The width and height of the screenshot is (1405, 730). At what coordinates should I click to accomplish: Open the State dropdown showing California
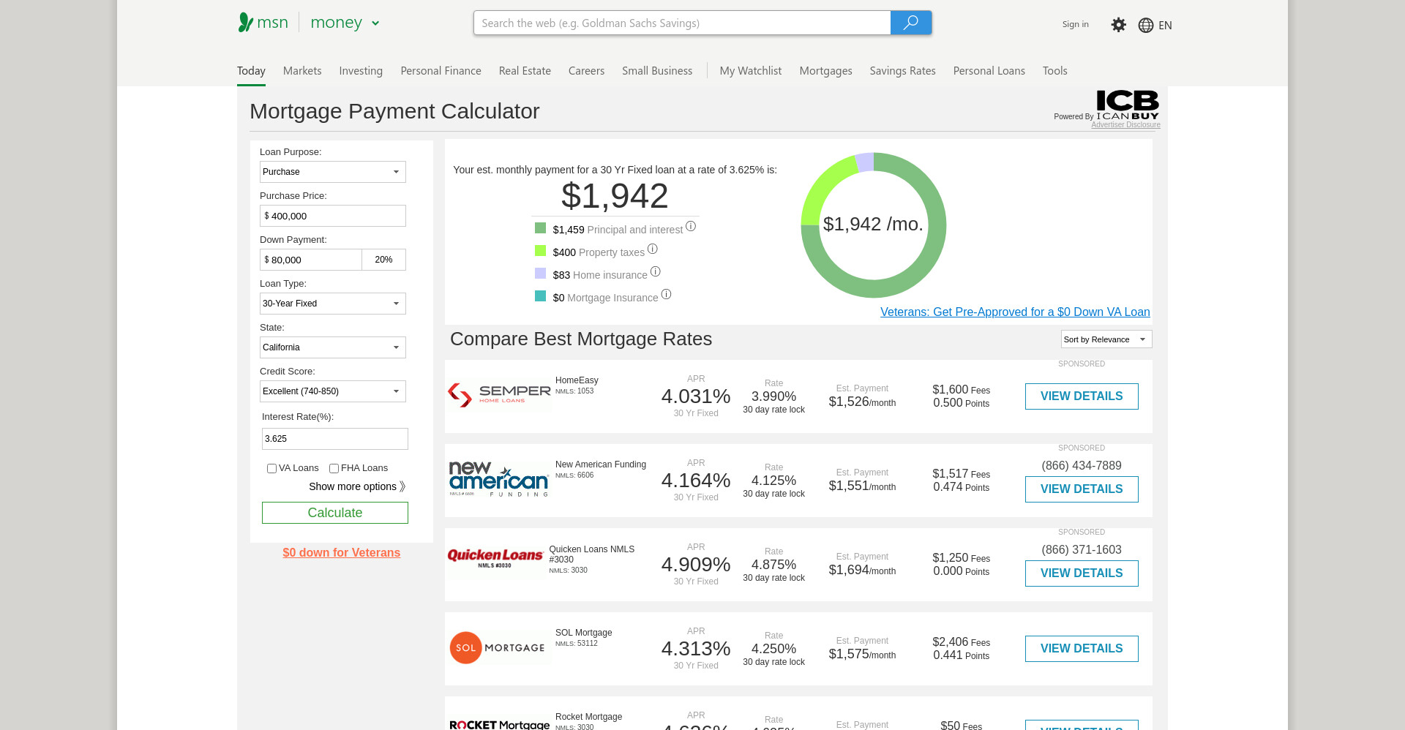(x=333, y=347)
